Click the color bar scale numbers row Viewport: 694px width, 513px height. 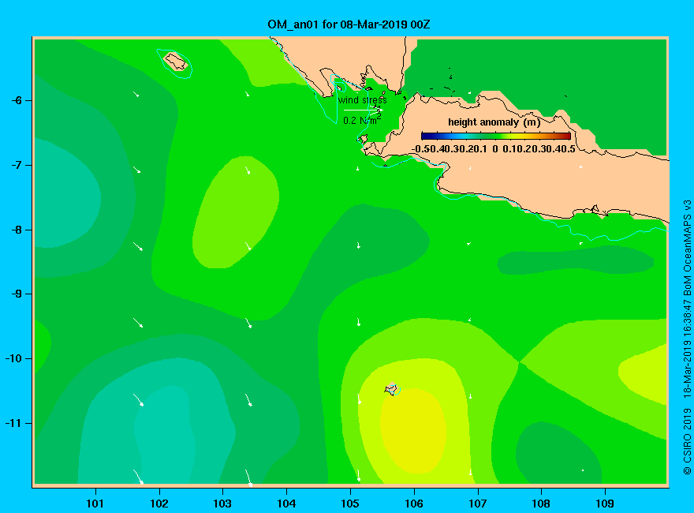[494, 149]
